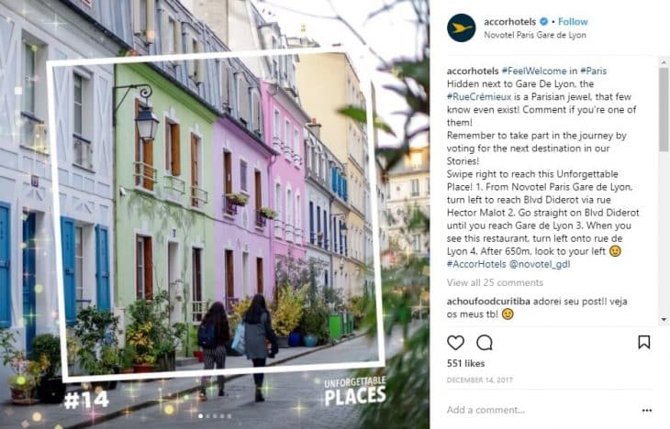670x429 pixels.
Task: Open the #FeelWelcome hashtag
Action: 533,71
